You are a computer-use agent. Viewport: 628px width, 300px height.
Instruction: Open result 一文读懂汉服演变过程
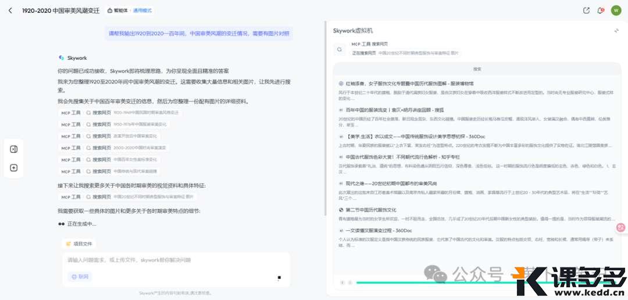point(379,231)
